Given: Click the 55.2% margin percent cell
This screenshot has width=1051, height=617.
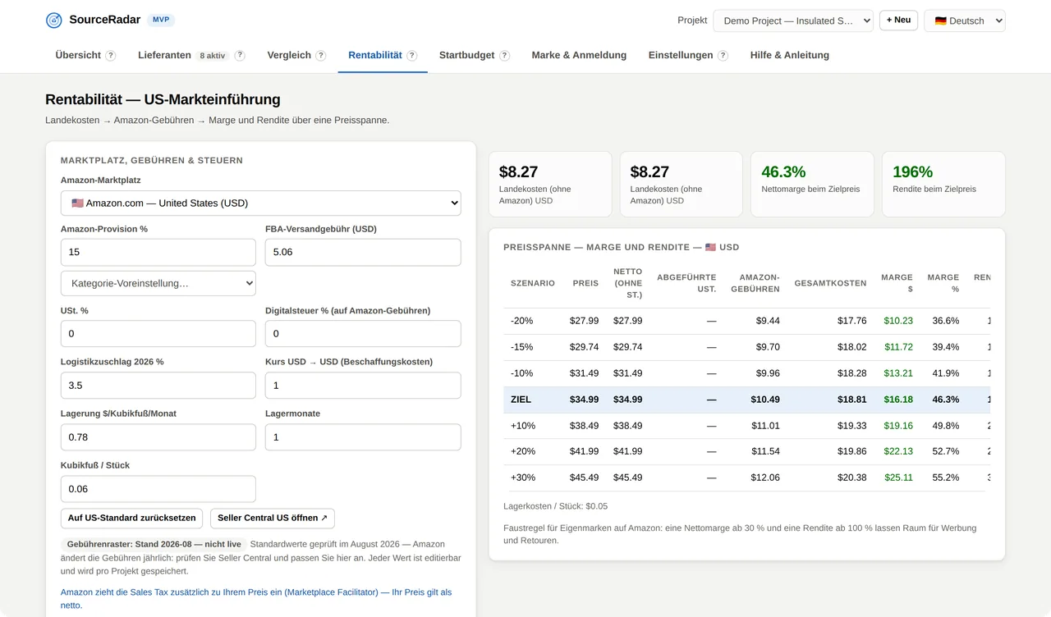Looking at the screenshot, I should [x=945, y=478].
